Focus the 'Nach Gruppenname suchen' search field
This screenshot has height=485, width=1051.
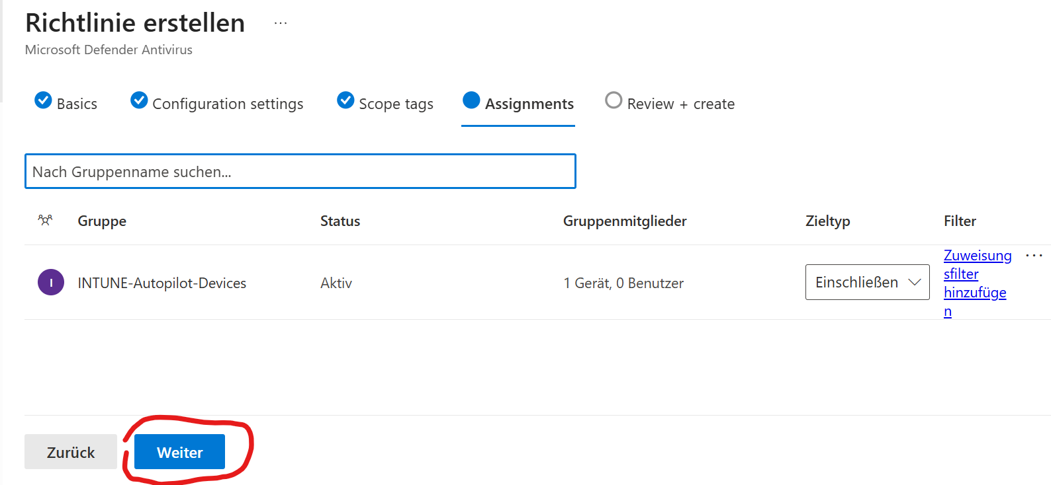(300, 172)
